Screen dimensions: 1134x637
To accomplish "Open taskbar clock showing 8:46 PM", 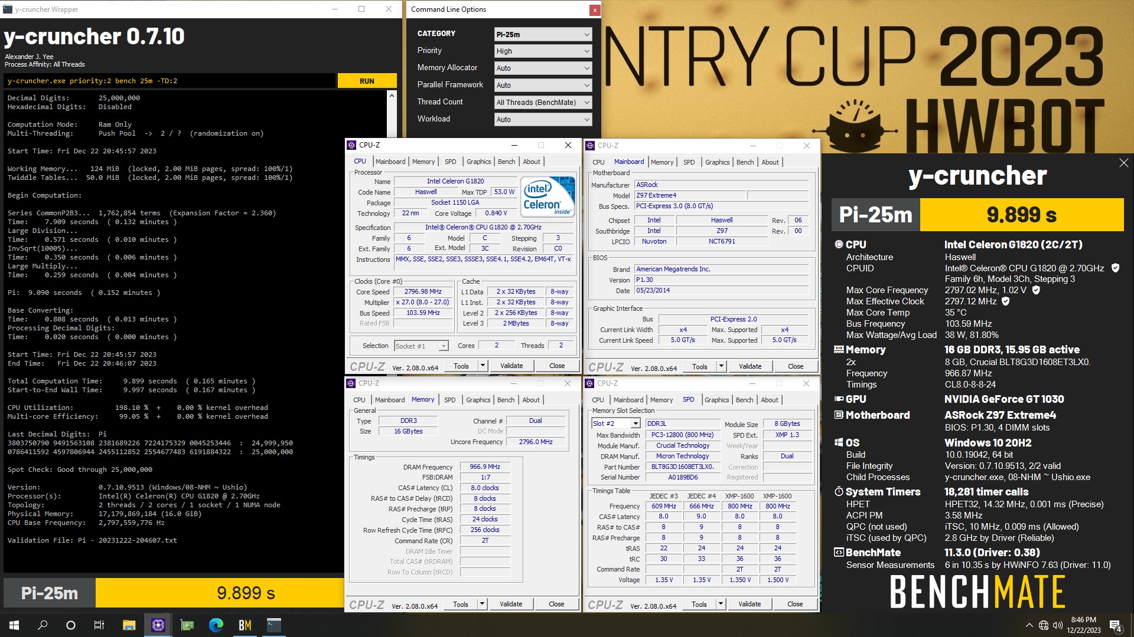I will (1083, 625).
